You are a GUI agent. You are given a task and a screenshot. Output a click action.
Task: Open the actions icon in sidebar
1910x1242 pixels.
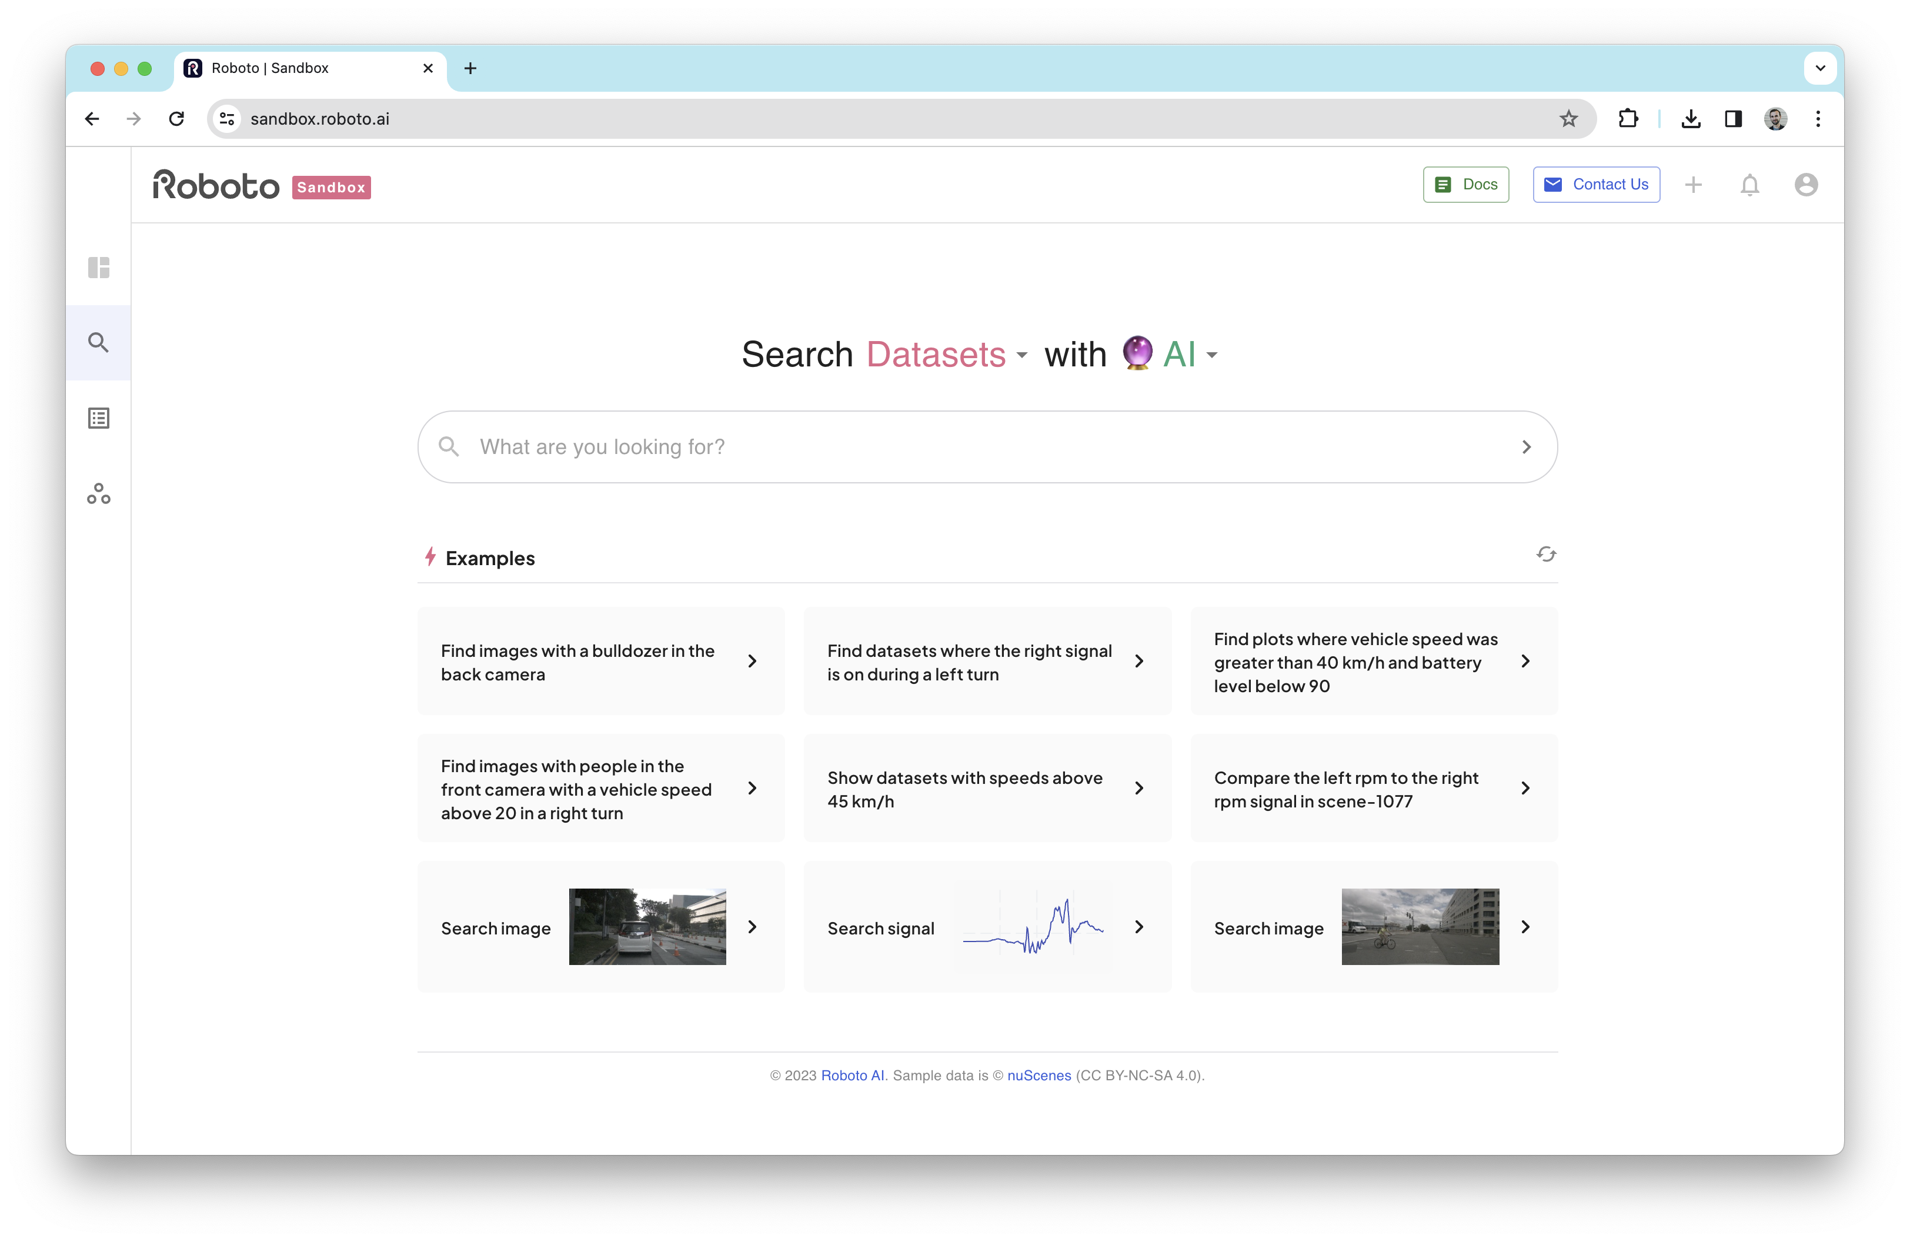point(99,493)
